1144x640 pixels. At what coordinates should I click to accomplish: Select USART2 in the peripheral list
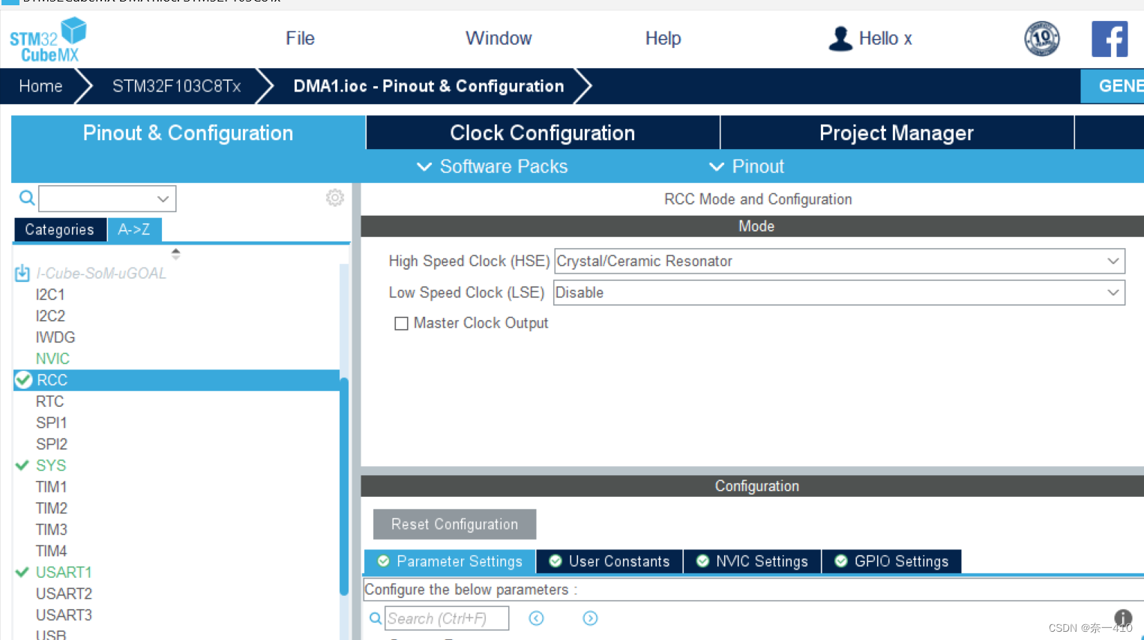[64, 594]
